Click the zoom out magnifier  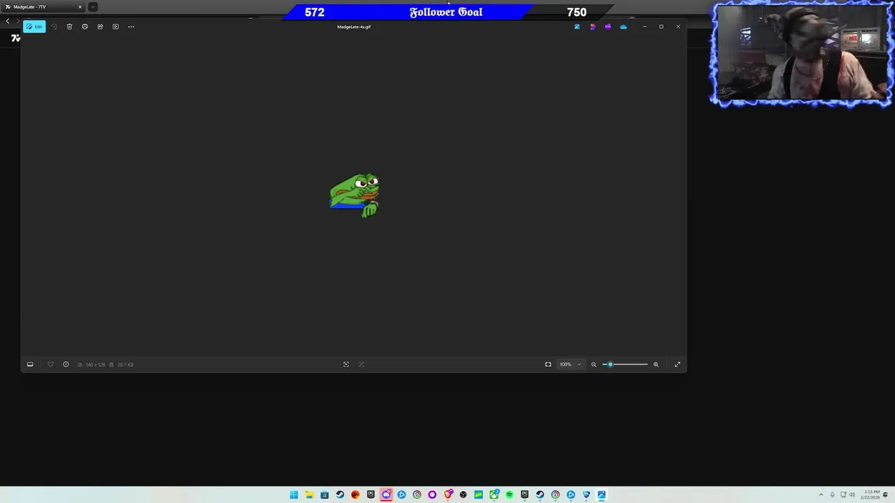[x=594, y=364]
